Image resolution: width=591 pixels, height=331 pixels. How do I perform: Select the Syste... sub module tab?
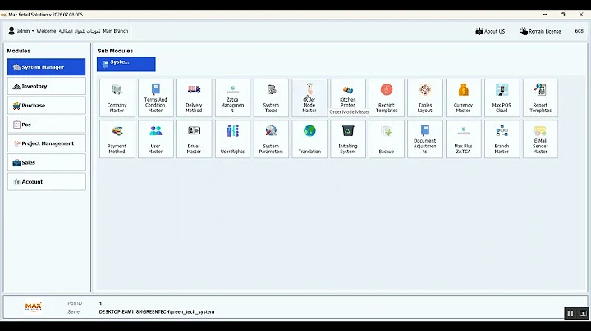click(x=126, y=64)
